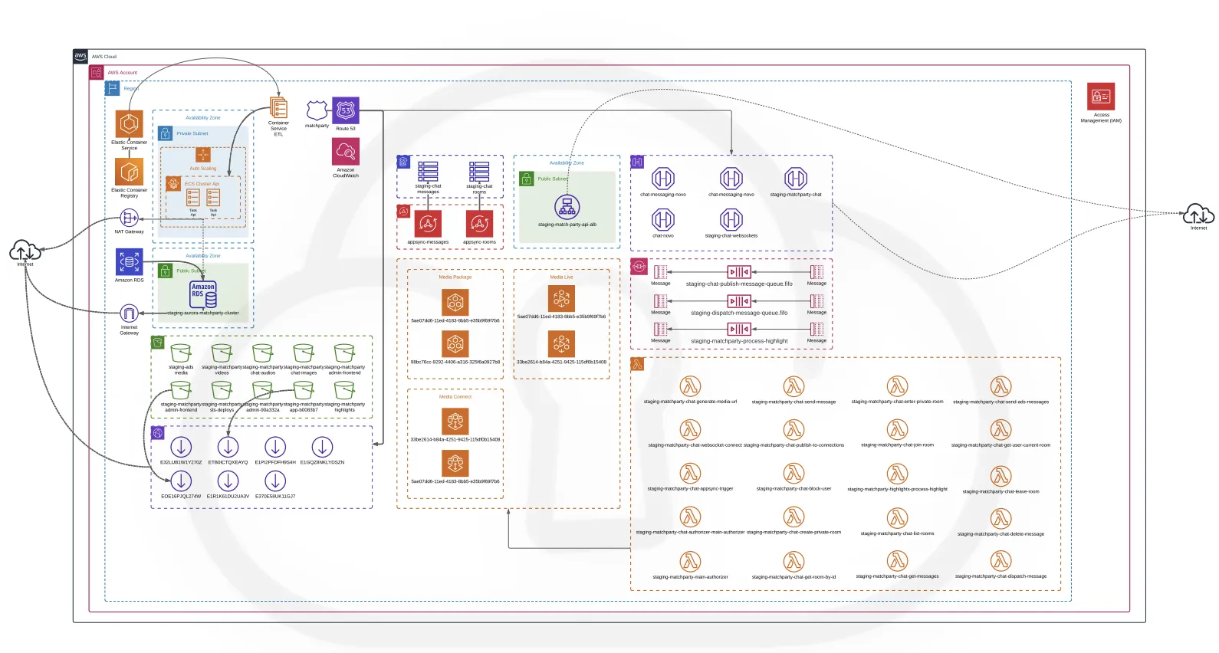Click the 'AWS Account' group label
Viewport: 1219px width, 653px height.
123,73
